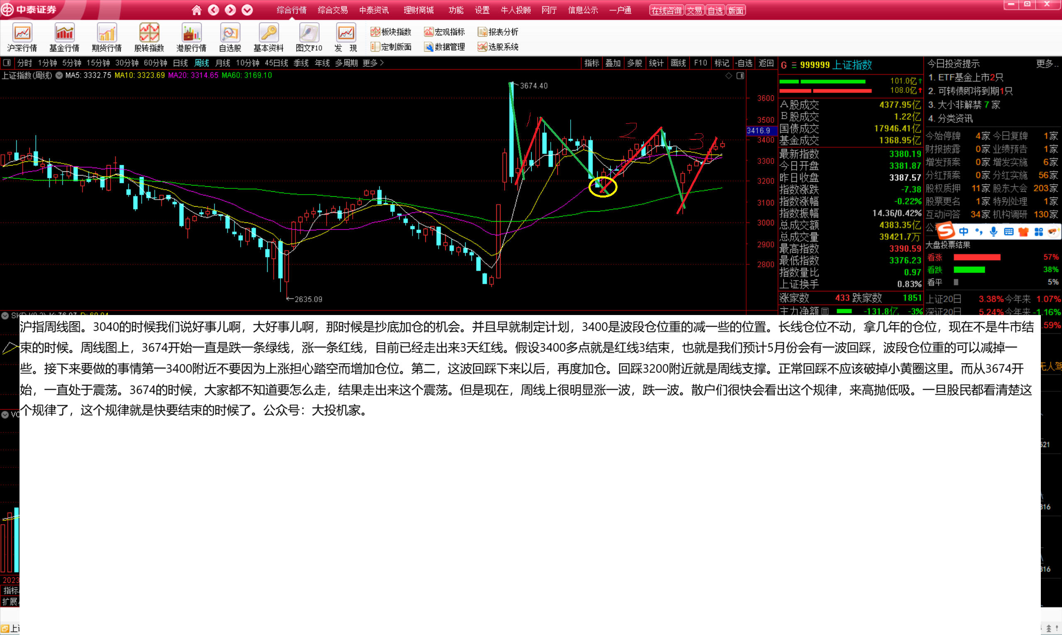
Task: Navigate back with the left arrow icon
Action: (x=213, y=10)
